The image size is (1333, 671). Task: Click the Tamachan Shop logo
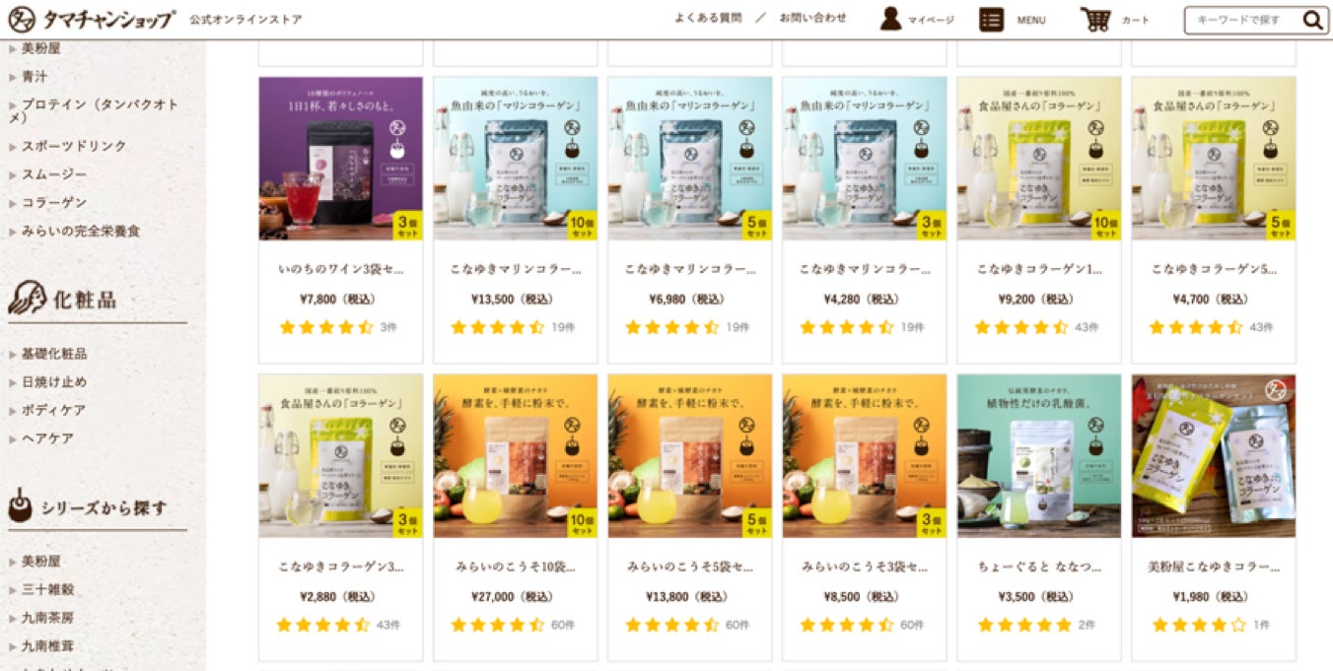coord(92,19)
